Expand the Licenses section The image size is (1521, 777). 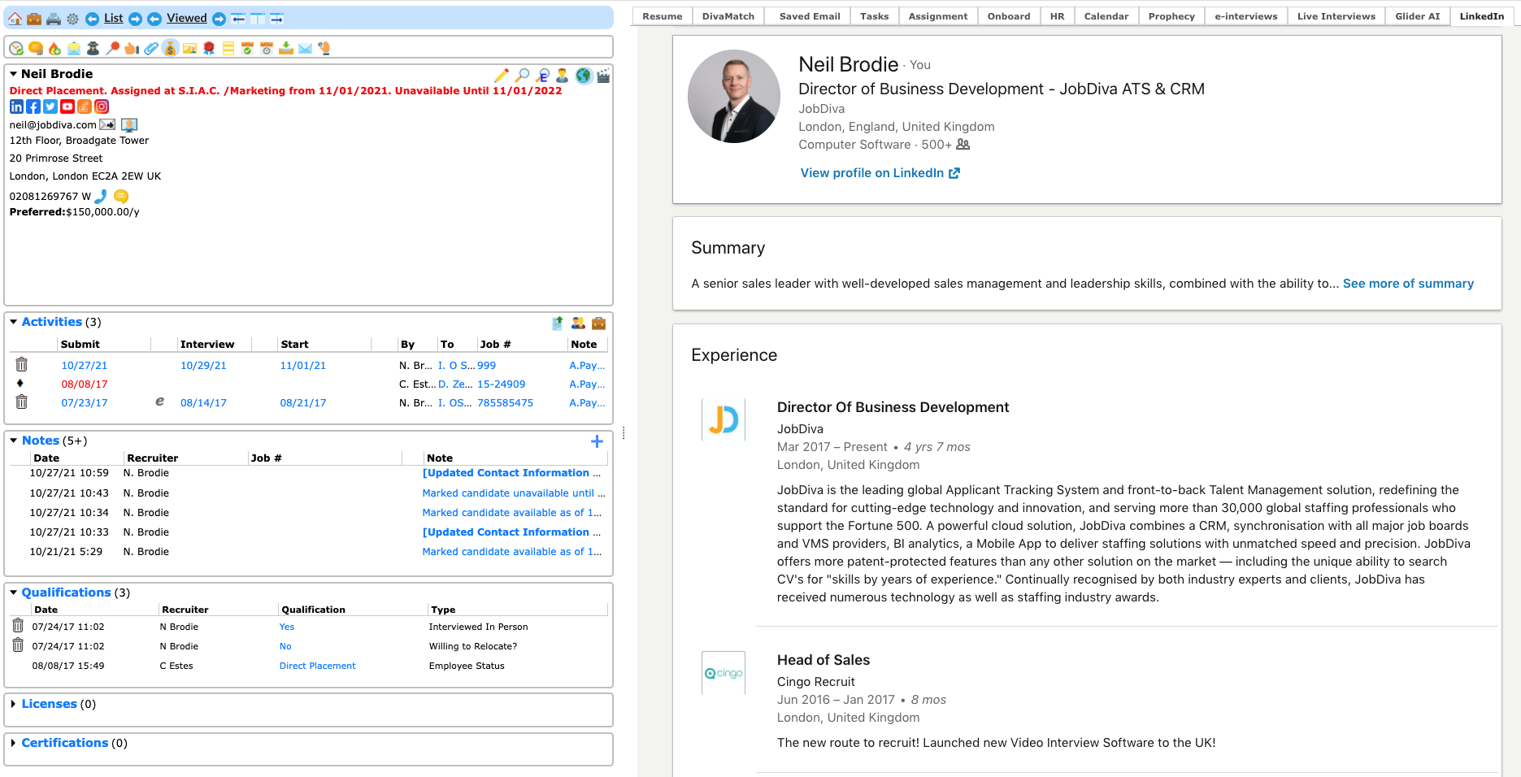(x=14, y=704)
